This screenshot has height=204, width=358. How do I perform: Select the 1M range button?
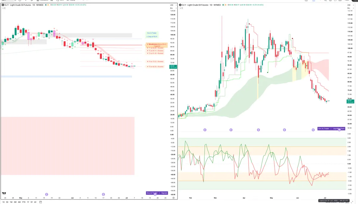point(11,202)
